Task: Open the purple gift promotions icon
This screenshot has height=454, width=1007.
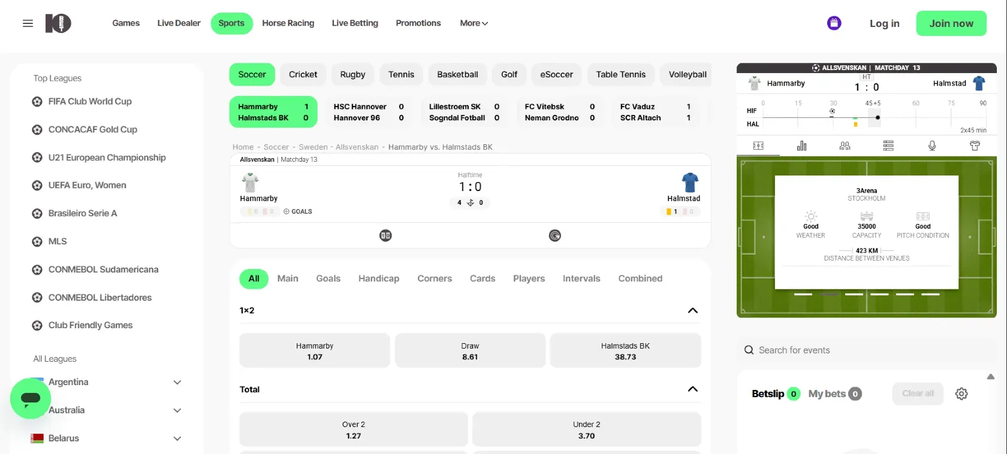Action: click(x=834, y=23)
